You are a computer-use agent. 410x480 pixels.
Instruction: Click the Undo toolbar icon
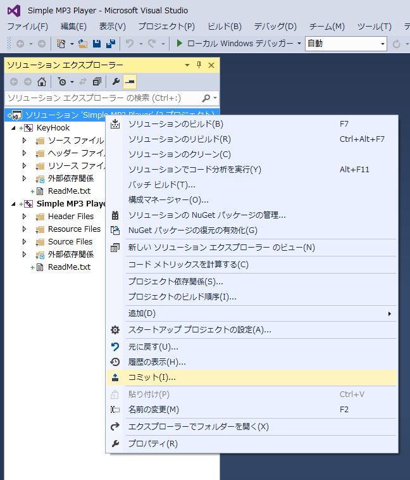click(x=130, y=44)
